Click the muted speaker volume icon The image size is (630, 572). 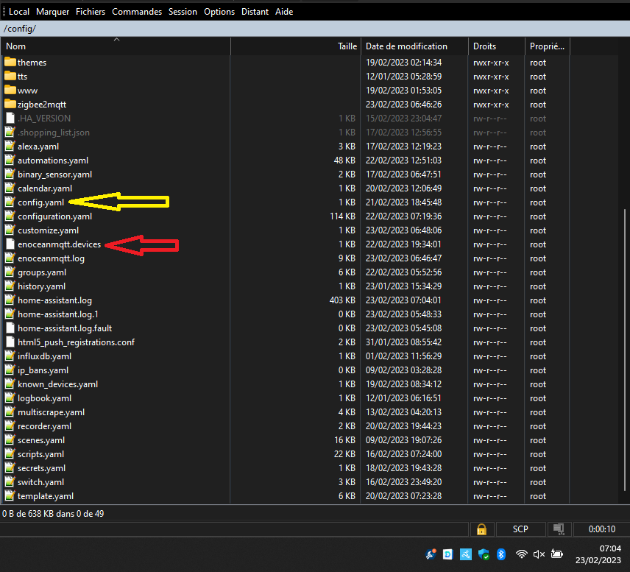539,554
